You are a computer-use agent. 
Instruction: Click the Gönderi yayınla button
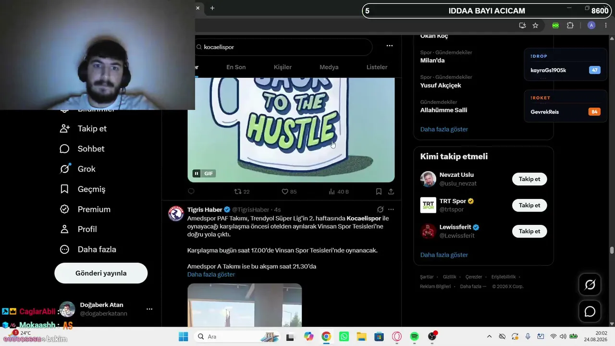coord(101,273)
